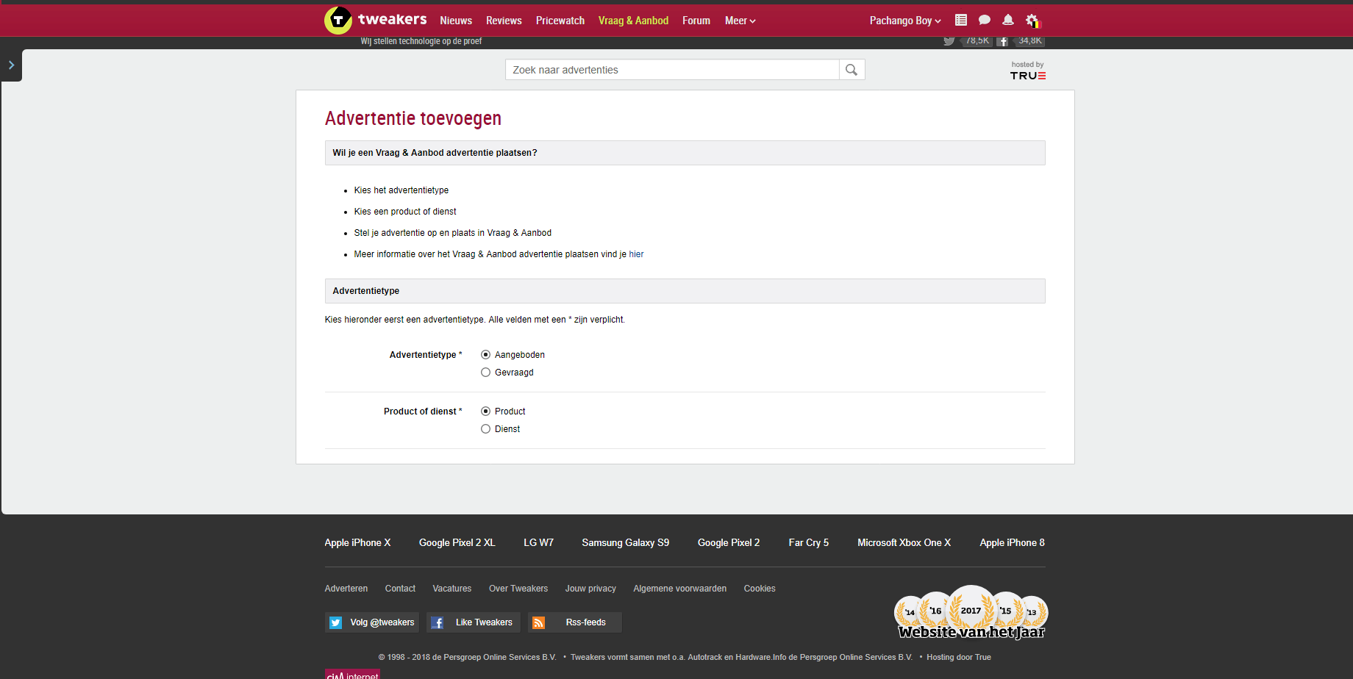Open the Pachango Boy user dropdown
The height and width of the screenshot is (679, 1353).
(x=905, y=21)
